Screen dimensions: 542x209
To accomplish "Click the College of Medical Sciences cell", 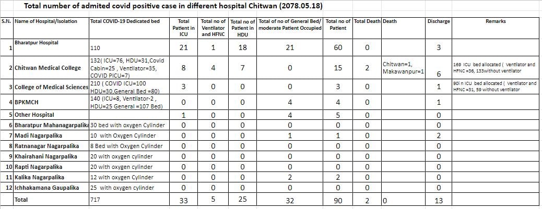I will [51, 87].
